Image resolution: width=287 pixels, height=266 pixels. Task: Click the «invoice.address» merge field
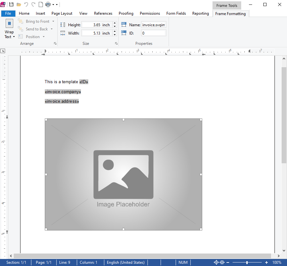tap(62, 101)
